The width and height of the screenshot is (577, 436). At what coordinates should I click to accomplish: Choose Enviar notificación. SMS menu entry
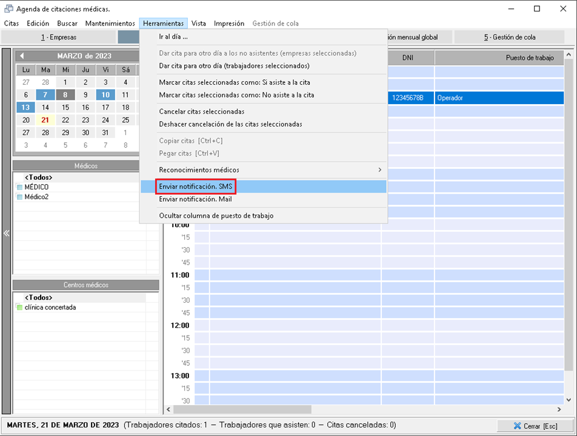pyautogui.click(x=195, y=187)
